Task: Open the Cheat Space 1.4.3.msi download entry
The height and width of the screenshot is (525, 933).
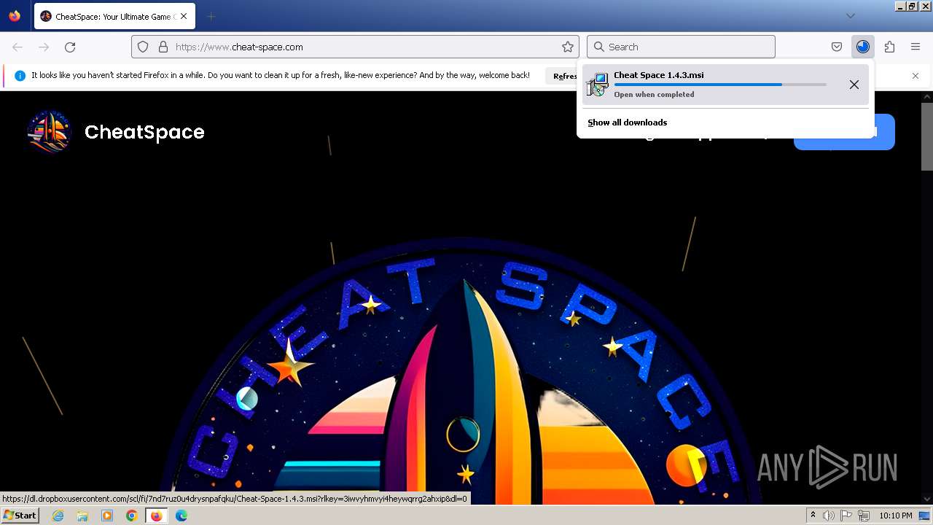Action: click(726, 85)
